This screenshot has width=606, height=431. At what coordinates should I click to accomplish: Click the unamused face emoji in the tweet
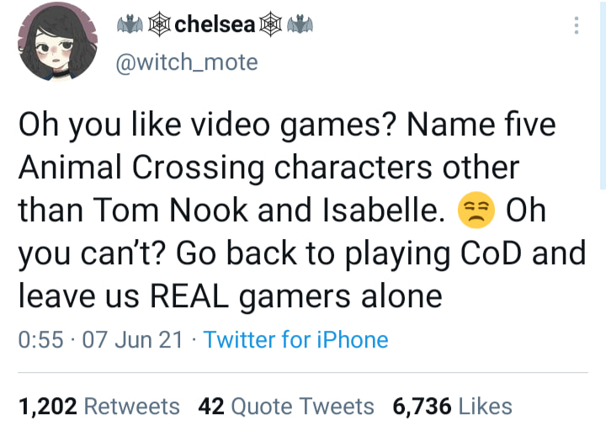tap(476, 210)
